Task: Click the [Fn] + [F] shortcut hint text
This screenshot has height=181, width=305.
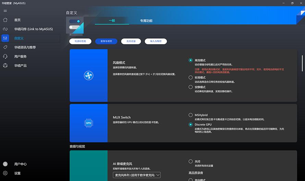Action: click(144, 74)
